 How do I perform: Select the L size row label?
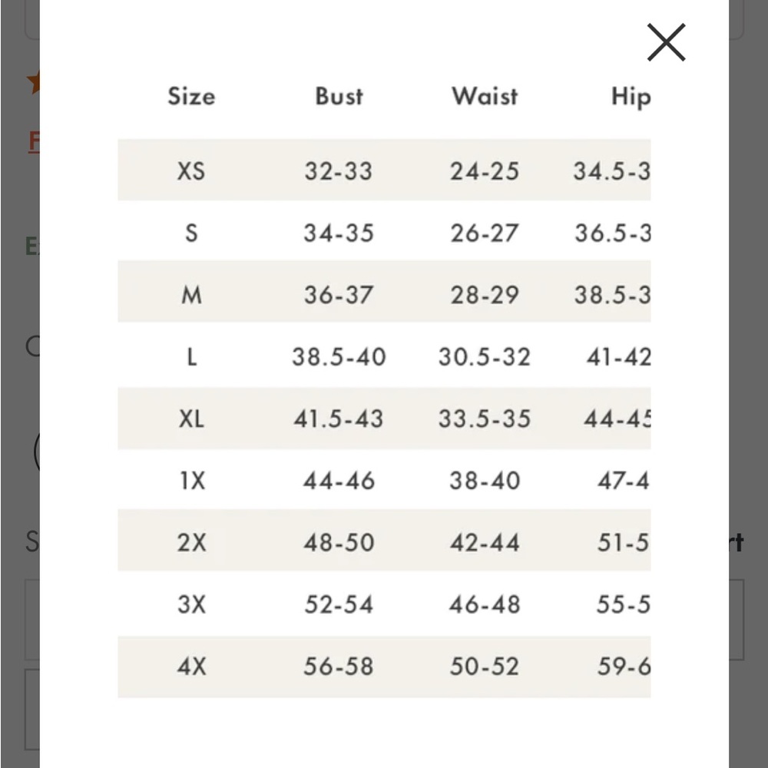coord(191,357)
